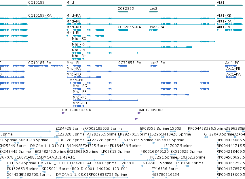
Task: Click the Mhcl-RA transcript label
Action: [x=74, y=16]
